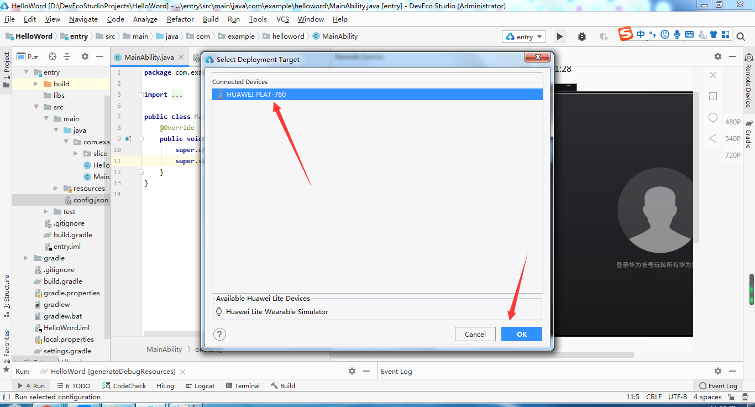755x407 pixels.
Task: Open the VCS menu
Action: [x=282, y=19]
